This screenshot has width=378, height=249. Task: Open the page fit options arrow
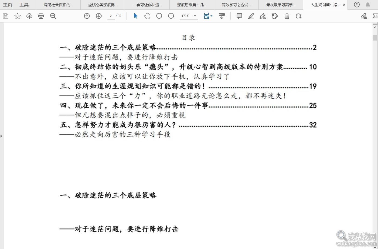click(x=211, y=16)
